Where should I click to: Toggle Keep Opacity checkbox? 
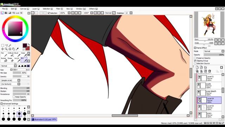14,97
